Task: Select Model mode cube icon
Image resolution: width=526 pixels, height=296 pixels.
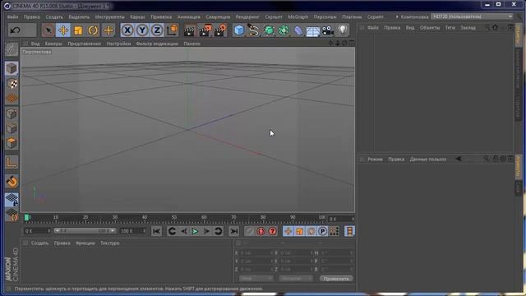Action: (12, 68)
